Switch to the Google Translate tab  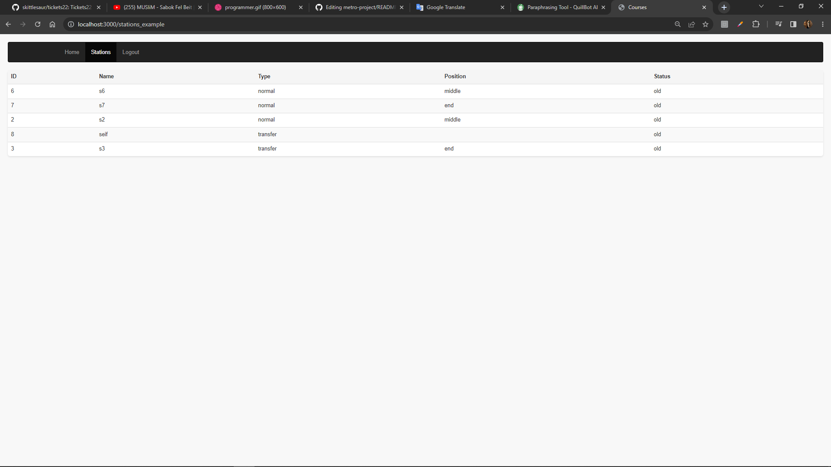445,7
